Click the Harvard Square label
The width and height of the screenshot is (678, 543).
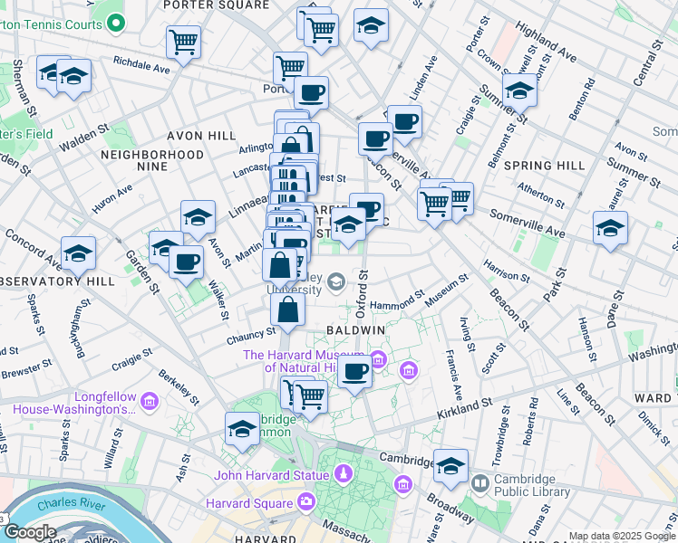point(249,503)
